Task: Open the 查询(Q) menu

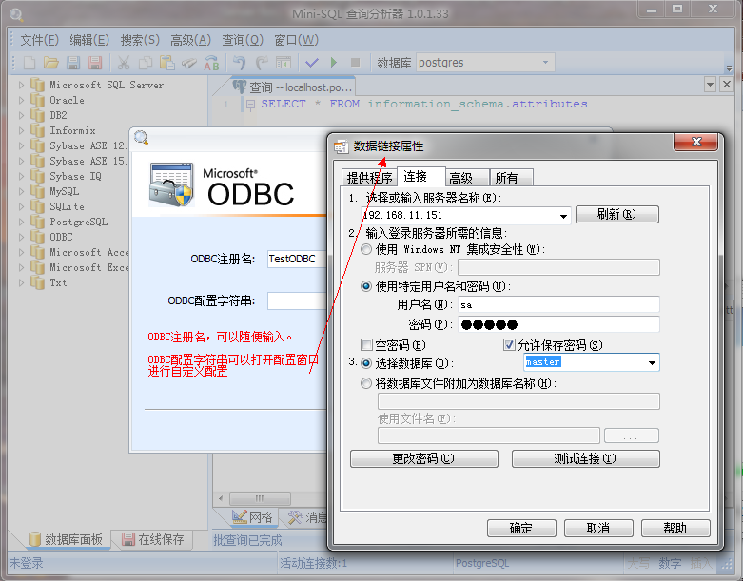Action: click(x=243, y=40)
